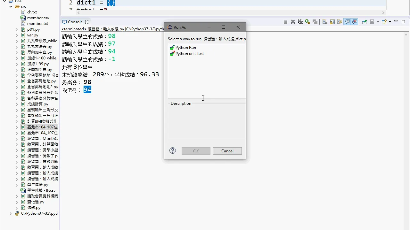Select 反向加空白.py file
This screenshot has width=410, height=230.
[39, 52]
